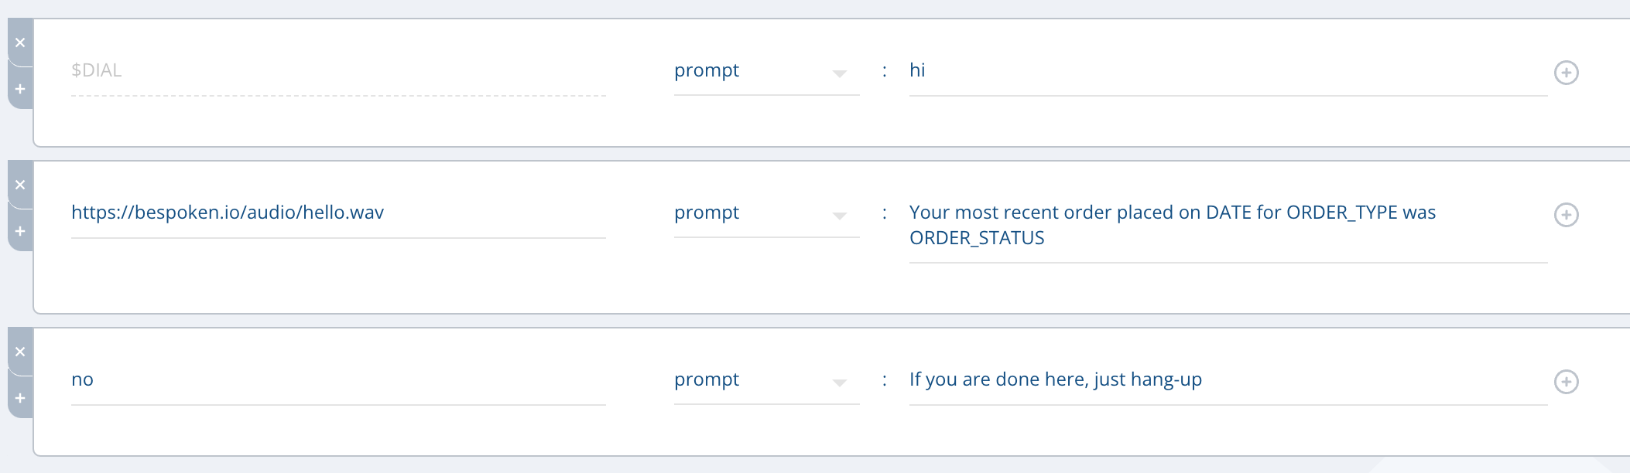Edit the 'hi' expected value field
1630x473 pixels.
pos(1227,71)
